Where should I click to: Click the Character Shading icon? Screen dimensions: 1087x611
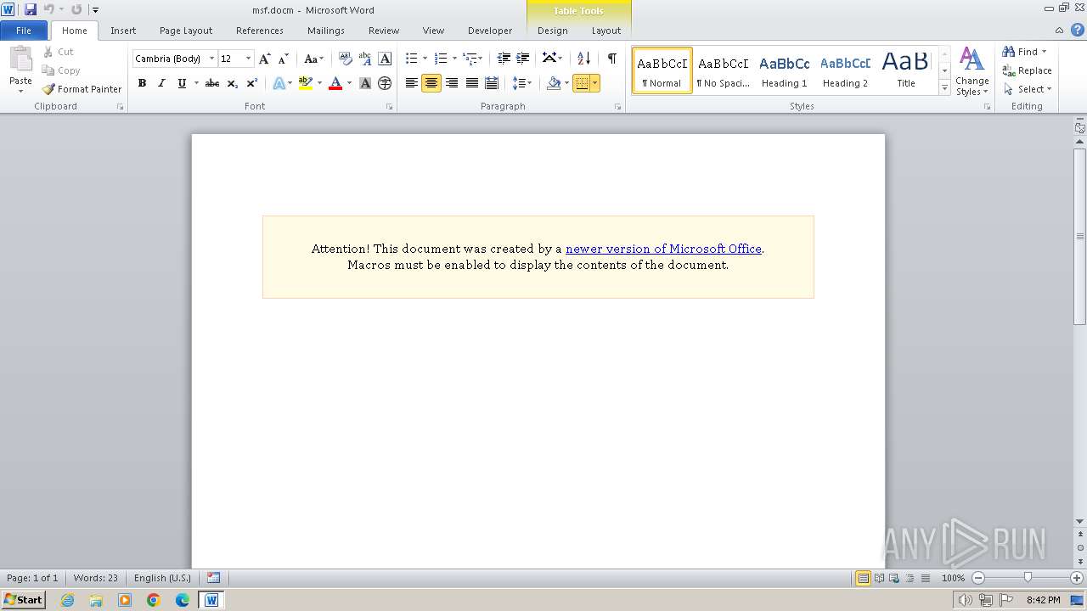(x=365, y=83)
